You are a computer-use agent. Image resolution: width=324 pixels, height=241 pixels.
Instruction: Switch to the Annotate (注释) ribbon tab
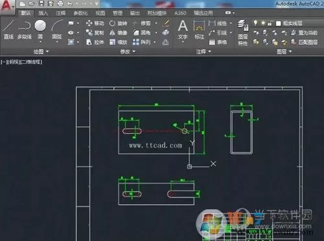point(61,13)
